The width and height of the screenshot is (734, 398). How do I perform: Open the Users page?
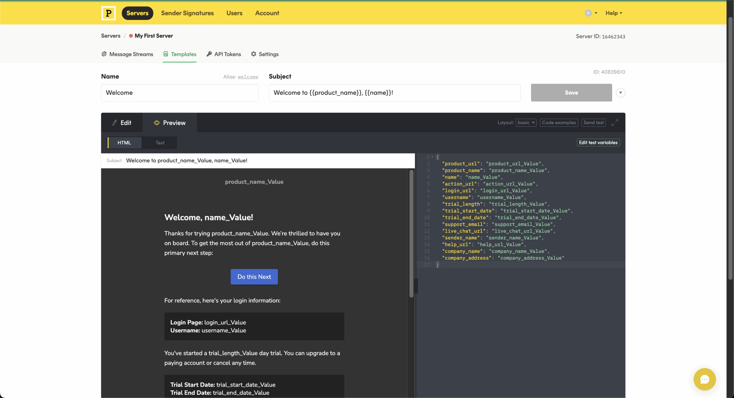[234, 13]
